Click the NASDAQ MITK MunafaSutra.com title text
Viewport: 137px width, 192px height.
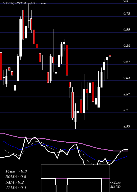coord(25,3)
